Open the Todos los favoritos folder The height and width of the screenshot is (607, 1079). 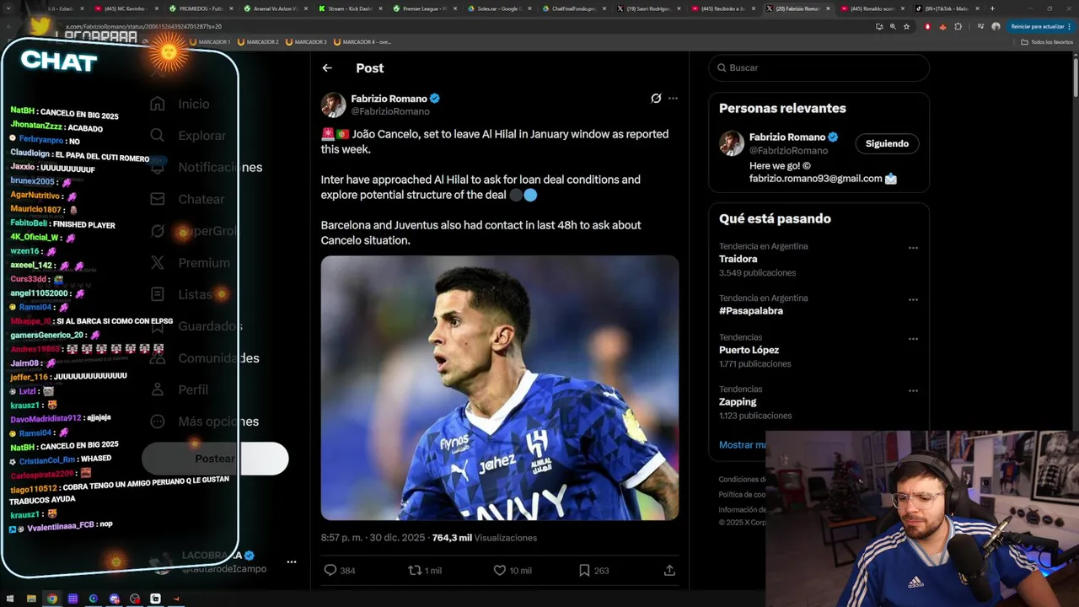coord(1047,41)
